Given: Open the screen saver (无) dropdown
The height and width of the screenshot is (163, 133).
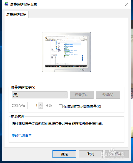Looking at the screenshot, I should [39, 95].
